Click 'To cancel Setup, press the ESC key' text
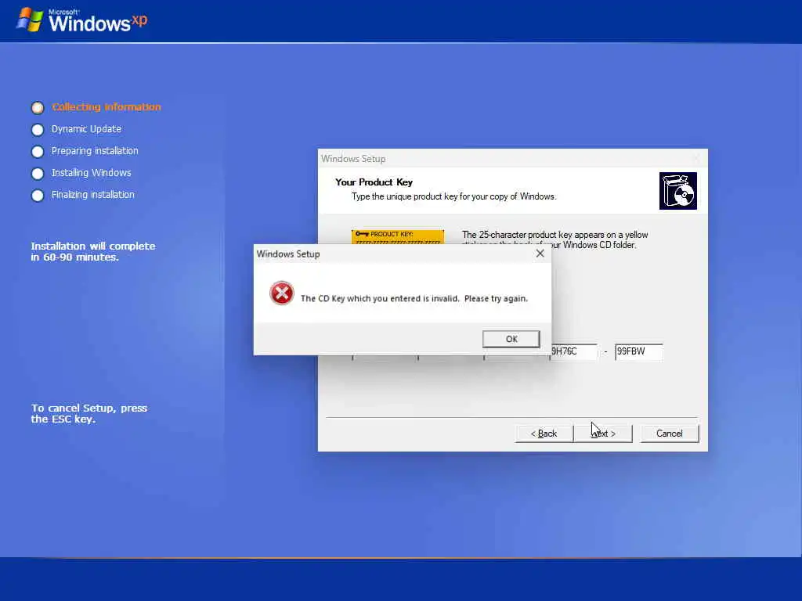The height and width of the screenshot is (601, 802). click(x=89, y=413)
